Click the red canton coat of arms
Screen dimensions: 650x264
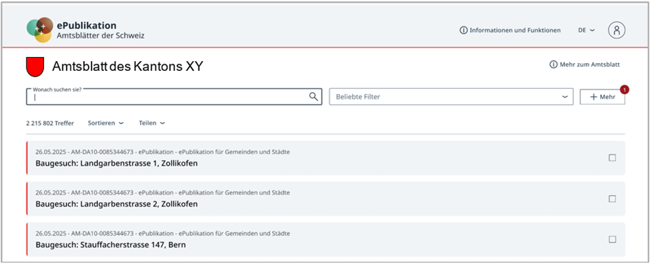pos(34,66)
